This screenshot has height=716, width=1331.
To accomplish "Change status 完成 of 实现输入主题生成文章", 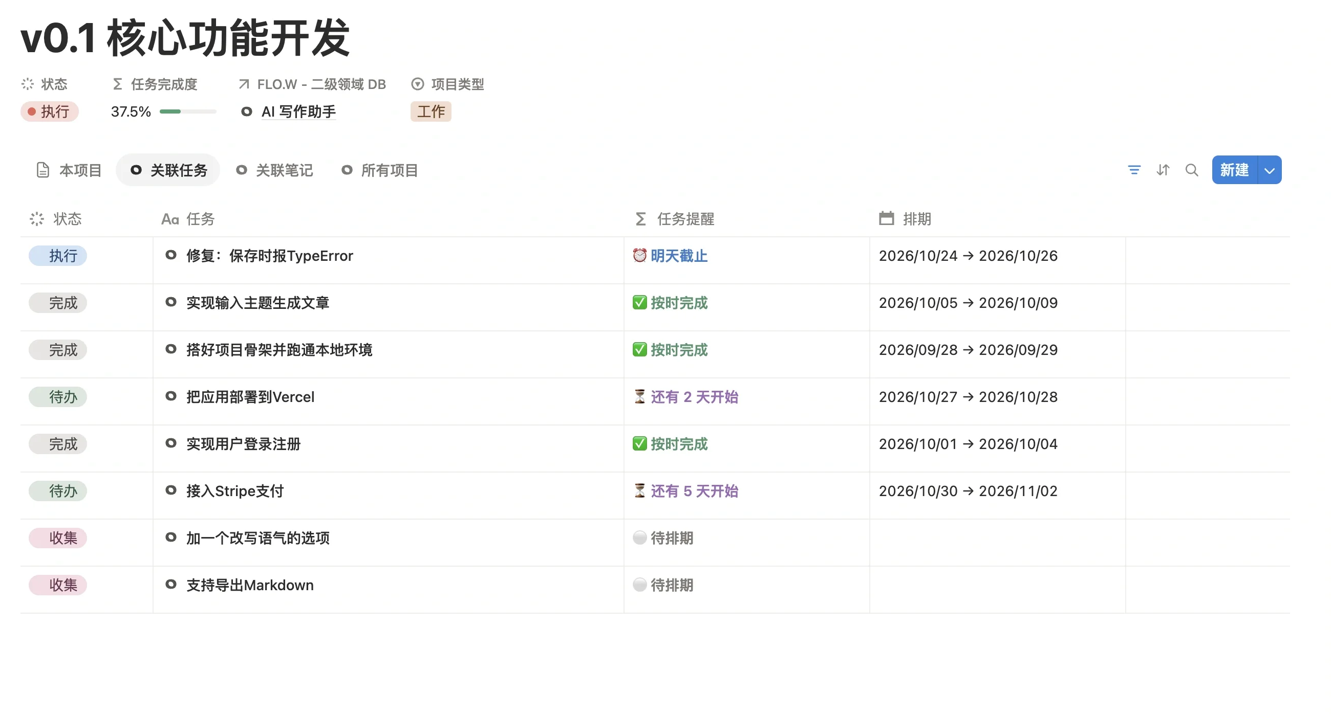I will click(x=58, y=302).
